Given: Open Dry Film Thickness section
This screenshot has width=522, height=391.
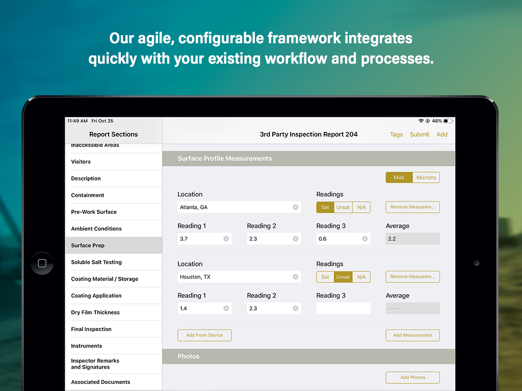Looking at the screenshot, I should coord(114,312).
